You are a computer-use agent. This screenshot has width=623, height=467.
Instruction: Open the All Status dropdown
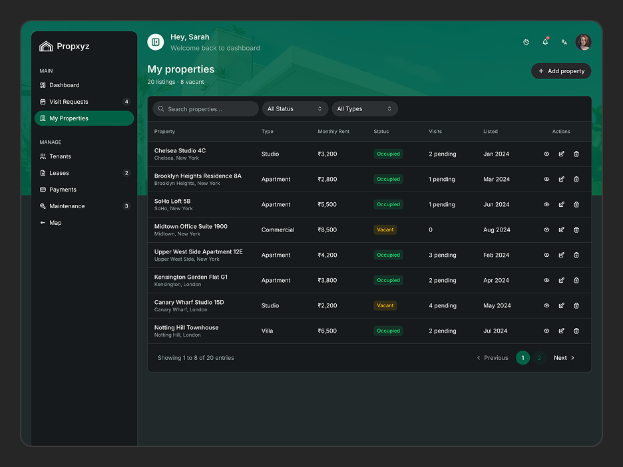(x=295, y=109)
